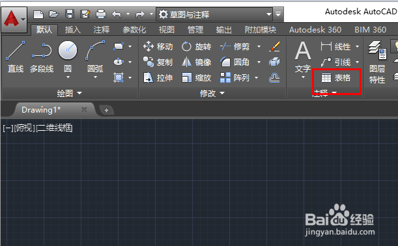Expand the quick access toolbar customize arrow
The image size is (398, 246).
[x=278, y=14]
